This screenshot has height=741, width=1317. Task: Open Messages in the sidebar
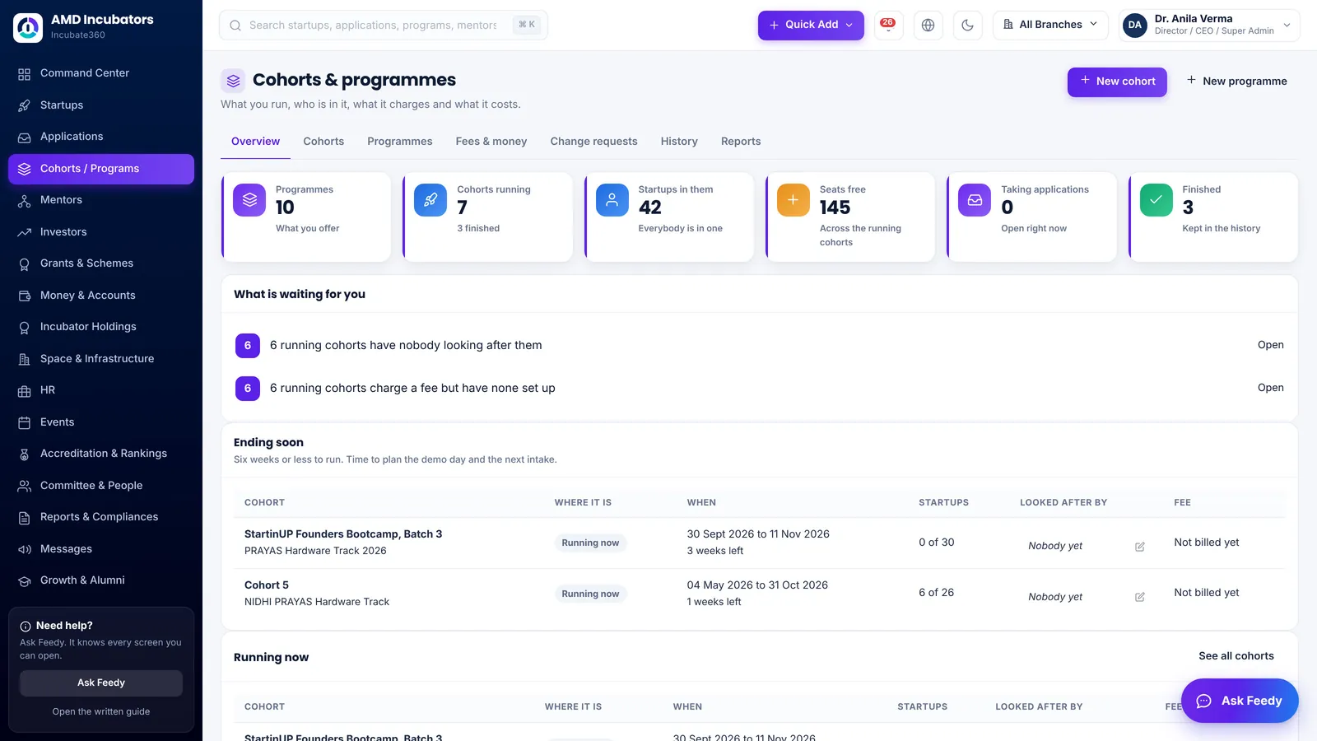click(101, 549)
